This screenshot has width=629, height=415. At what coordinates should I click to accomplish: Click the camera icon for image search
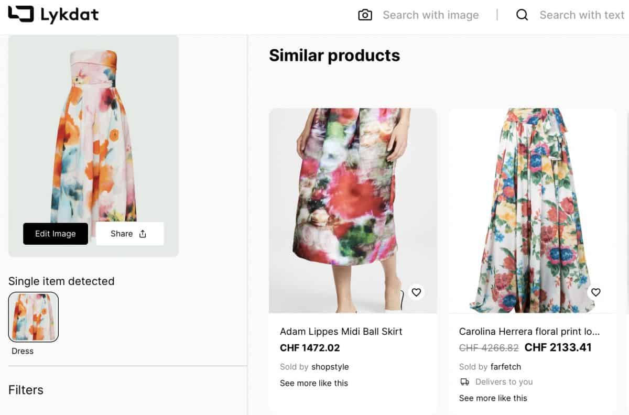pyautogui.click(x=364, y=15)
